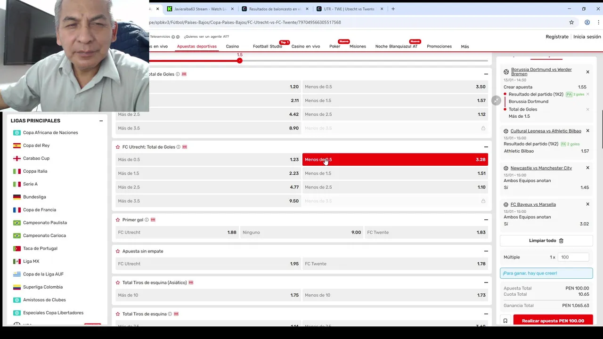603x339 pixels.
Task: Click the browser address bar URL
Action: point(245,22)
